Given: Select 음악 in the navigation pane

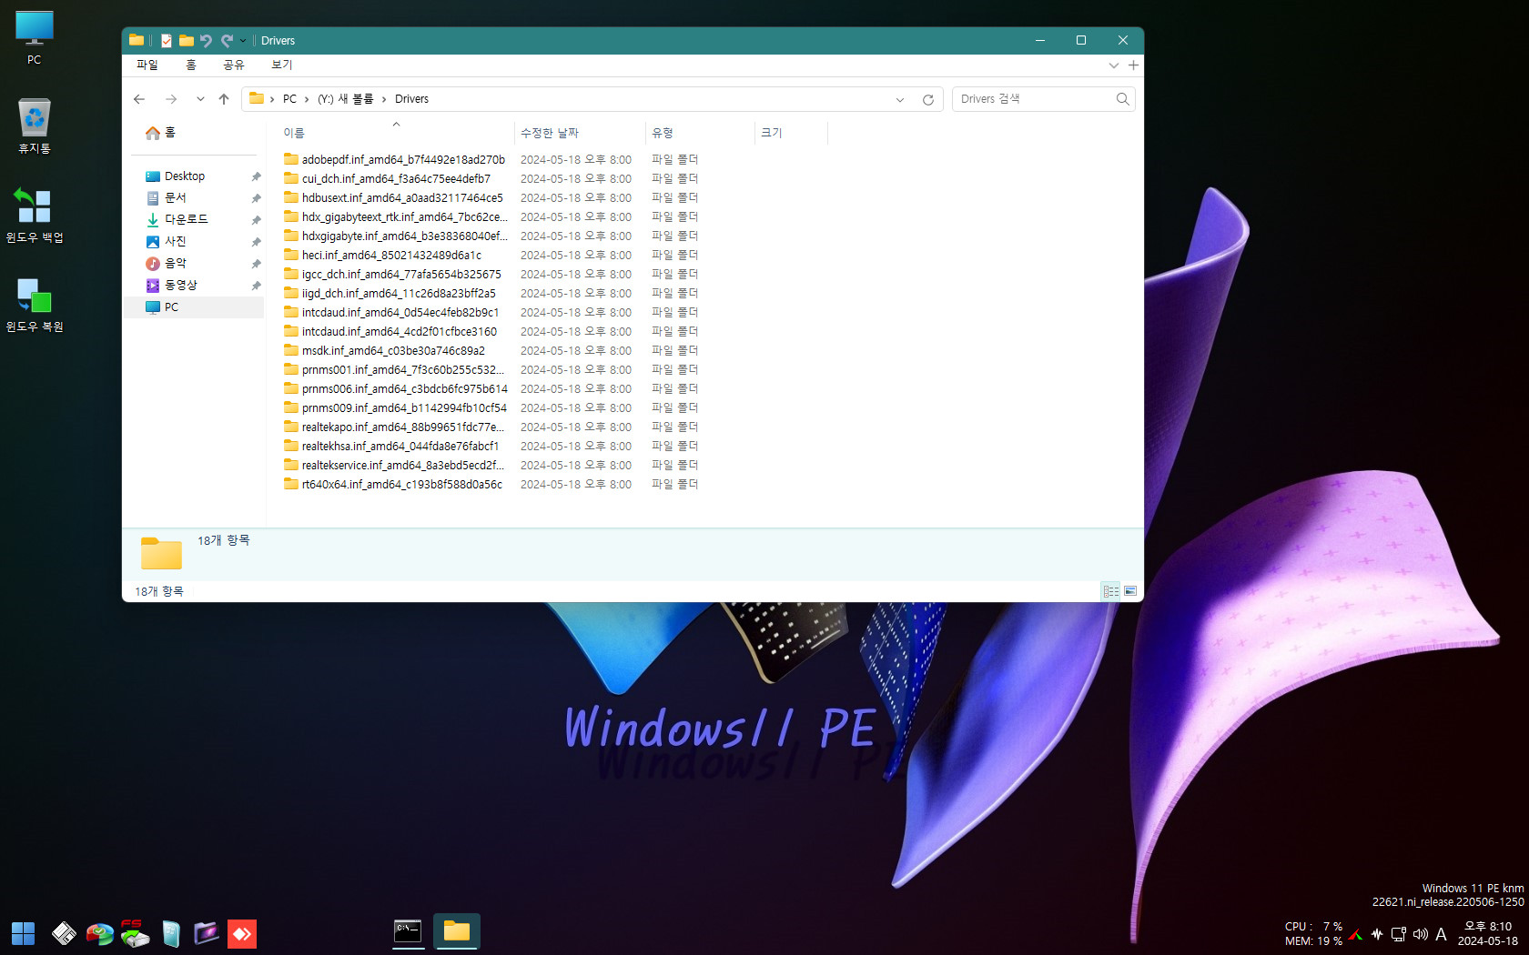Looking at the screenshot, I should 195,264.
